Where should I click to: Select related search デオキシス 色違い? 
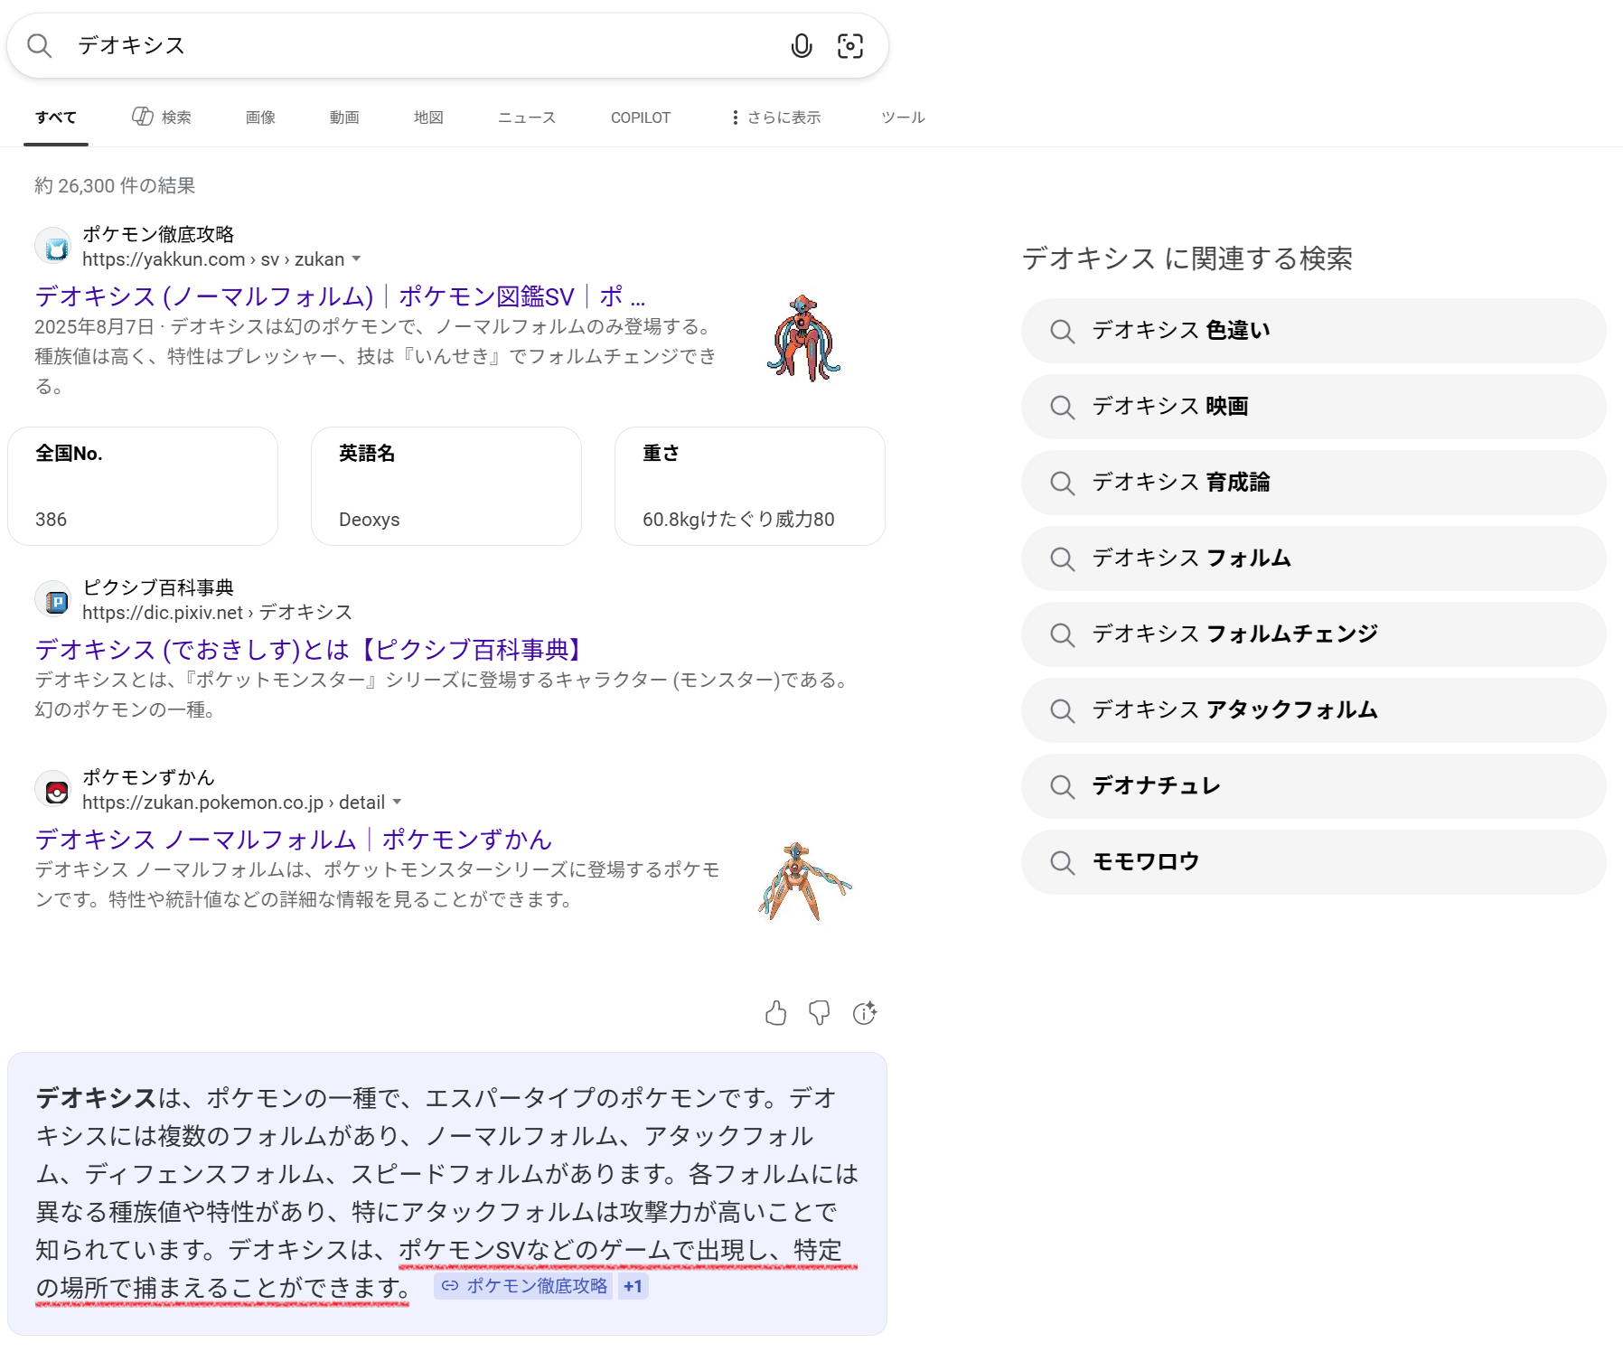(x=1312, y=331)
